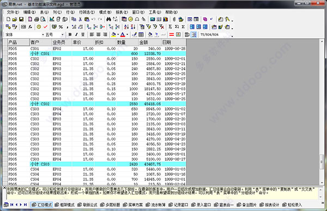Switch to the 框架模式 tab
The width and height of the screenshot is (327, 211).
tap(65, 205)
